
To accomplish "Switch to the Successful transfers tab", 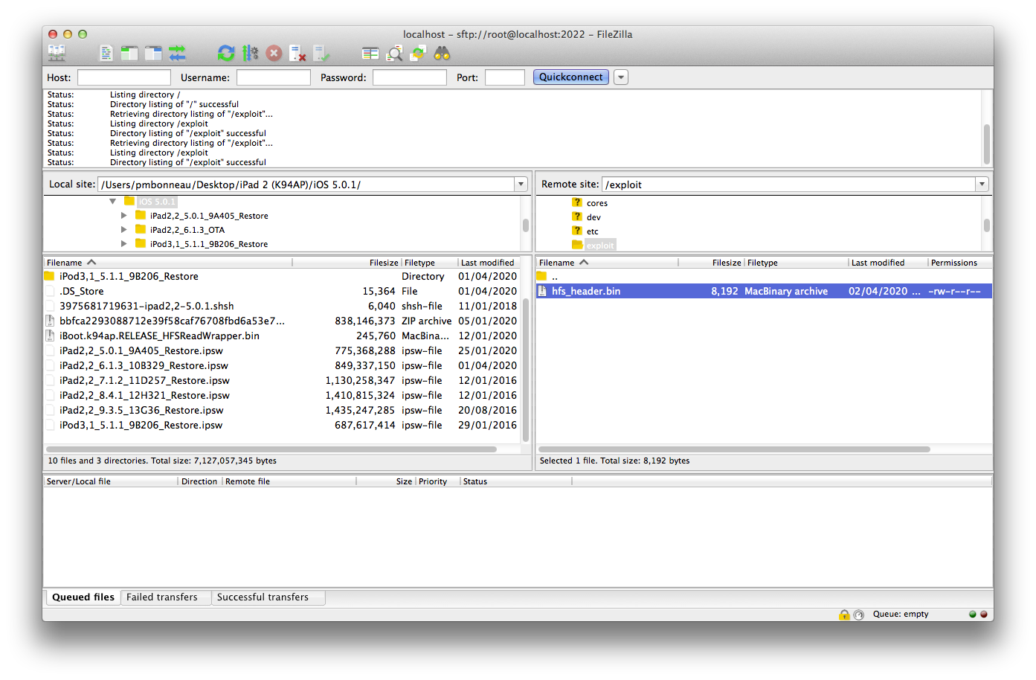I will (x=263, y=597).
